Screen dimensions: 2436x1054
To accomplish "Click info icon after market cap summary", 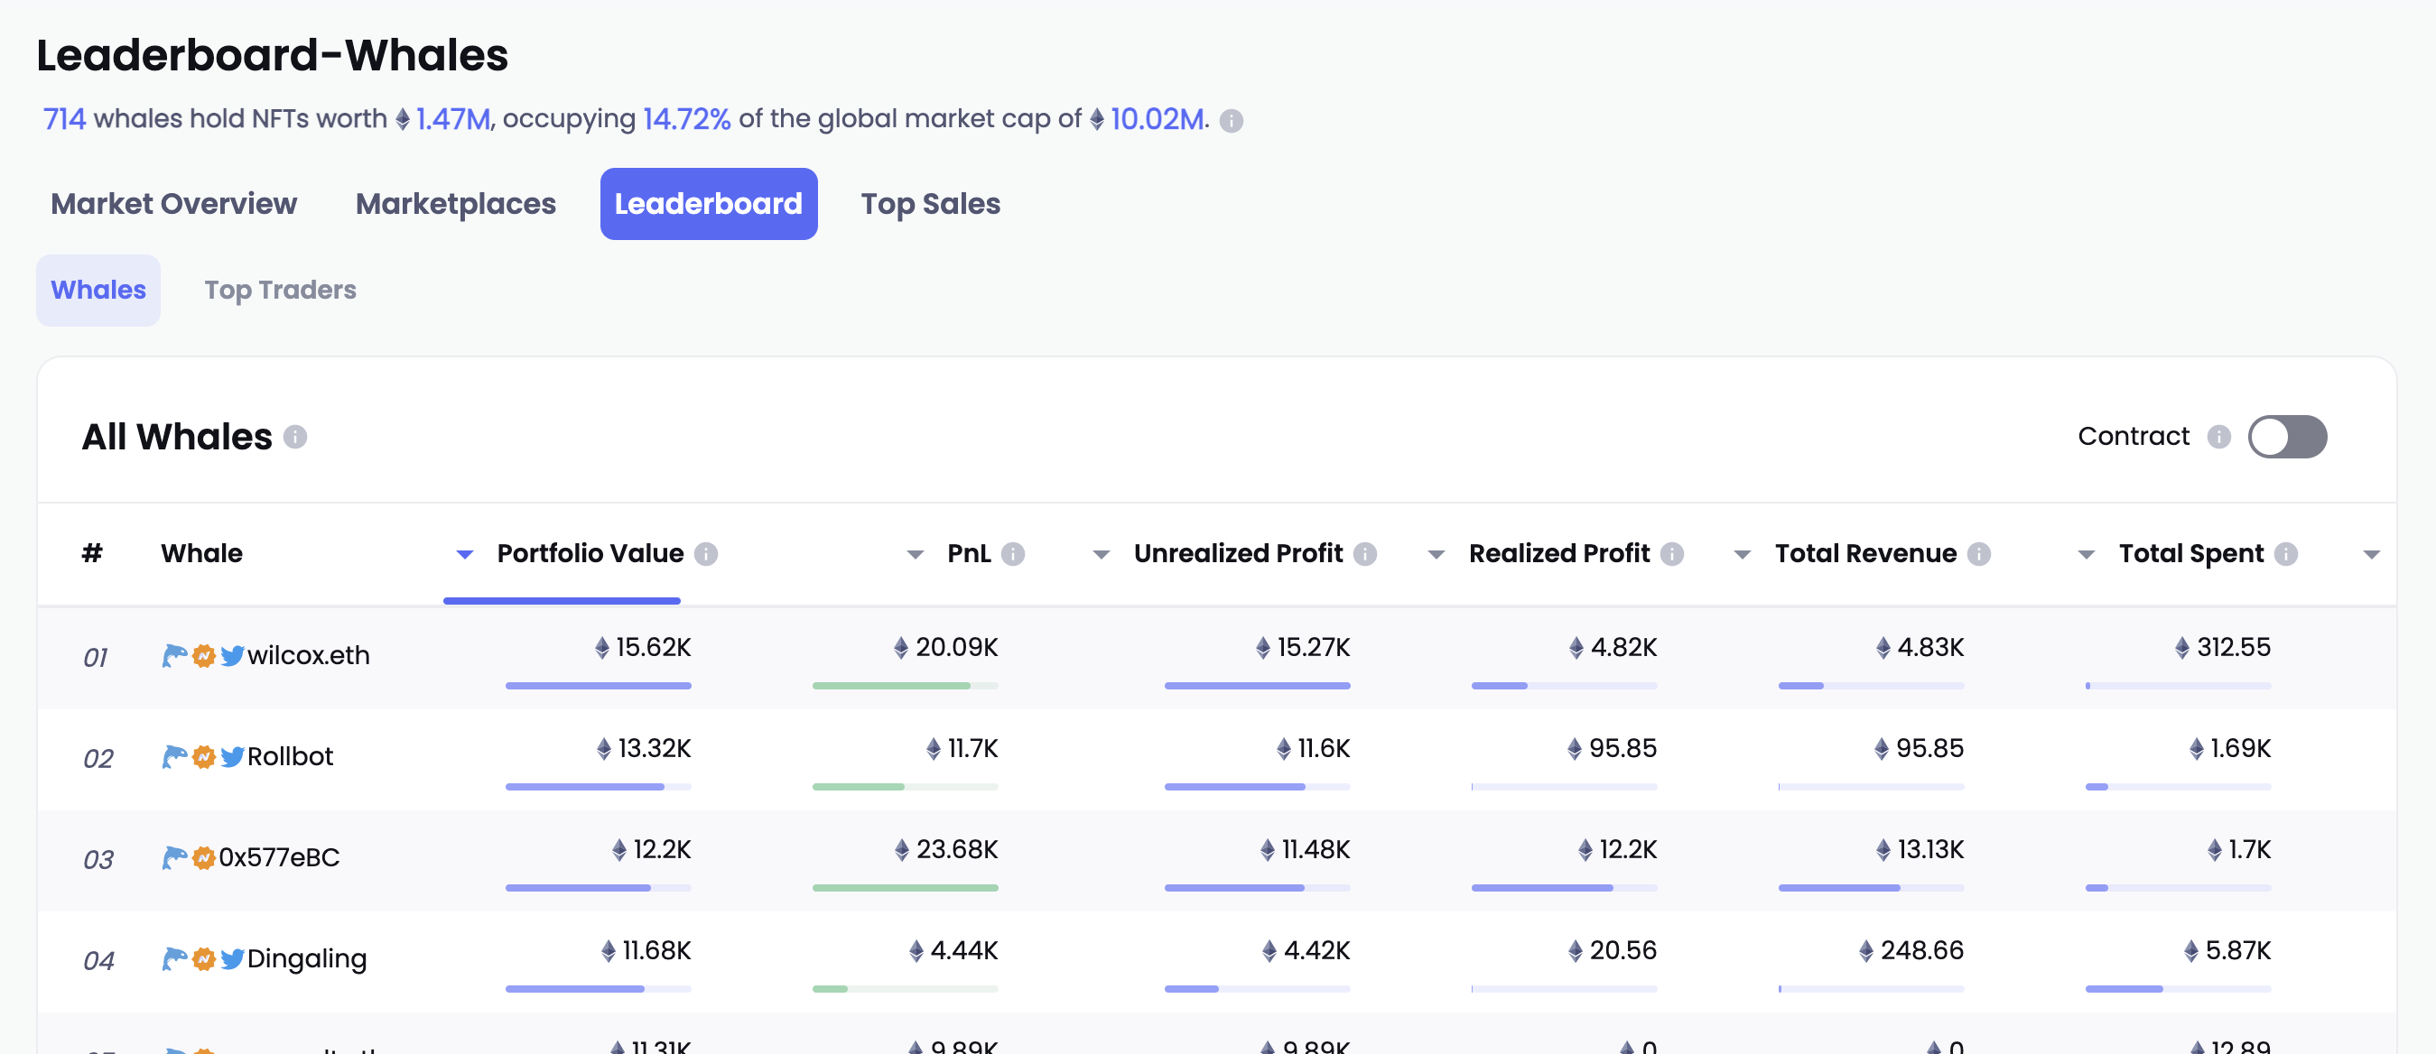I will [x=1231, y=121].
